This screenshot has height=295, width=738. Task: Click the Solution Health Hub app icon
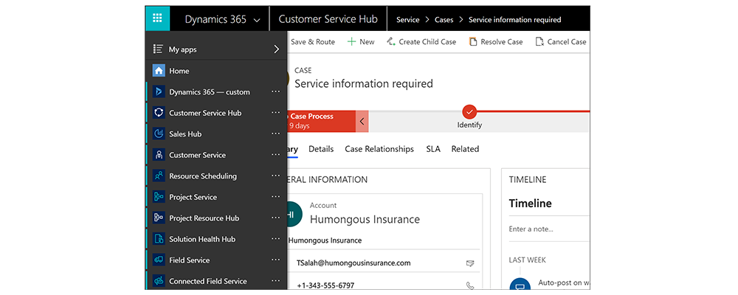159,239
